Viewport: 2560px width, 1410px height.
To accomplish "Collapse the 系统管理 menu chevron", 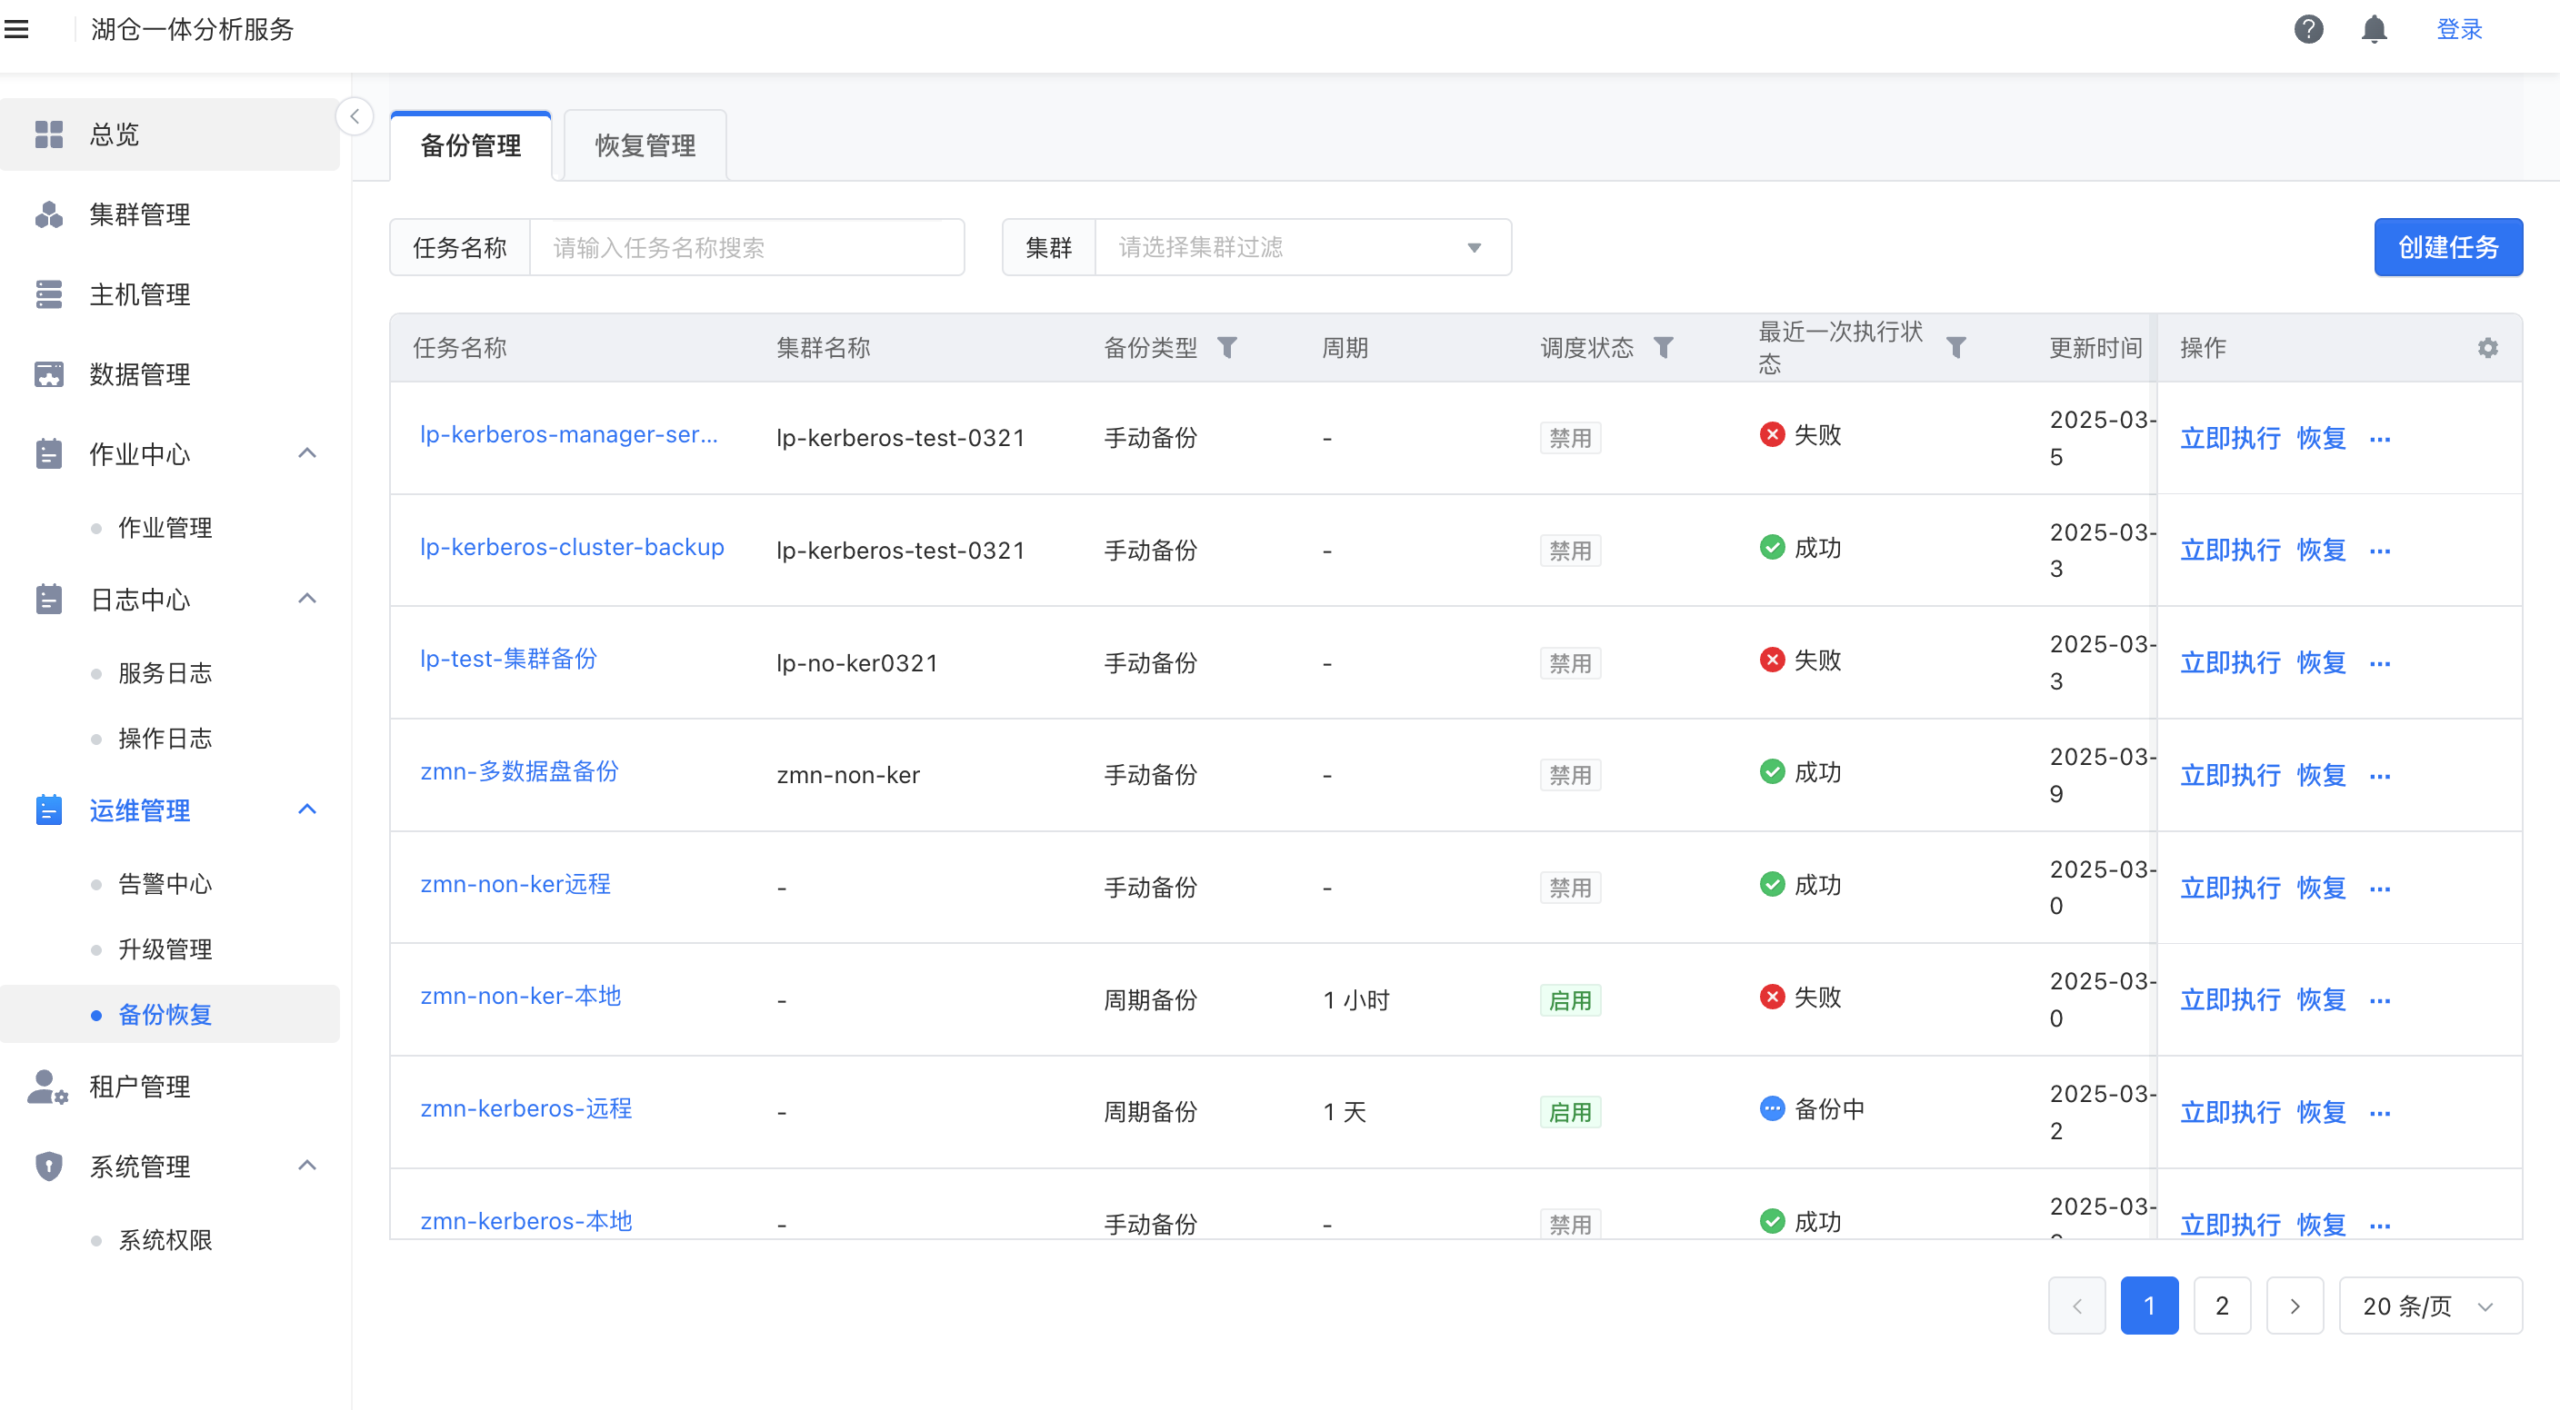I will point(307,1166).
